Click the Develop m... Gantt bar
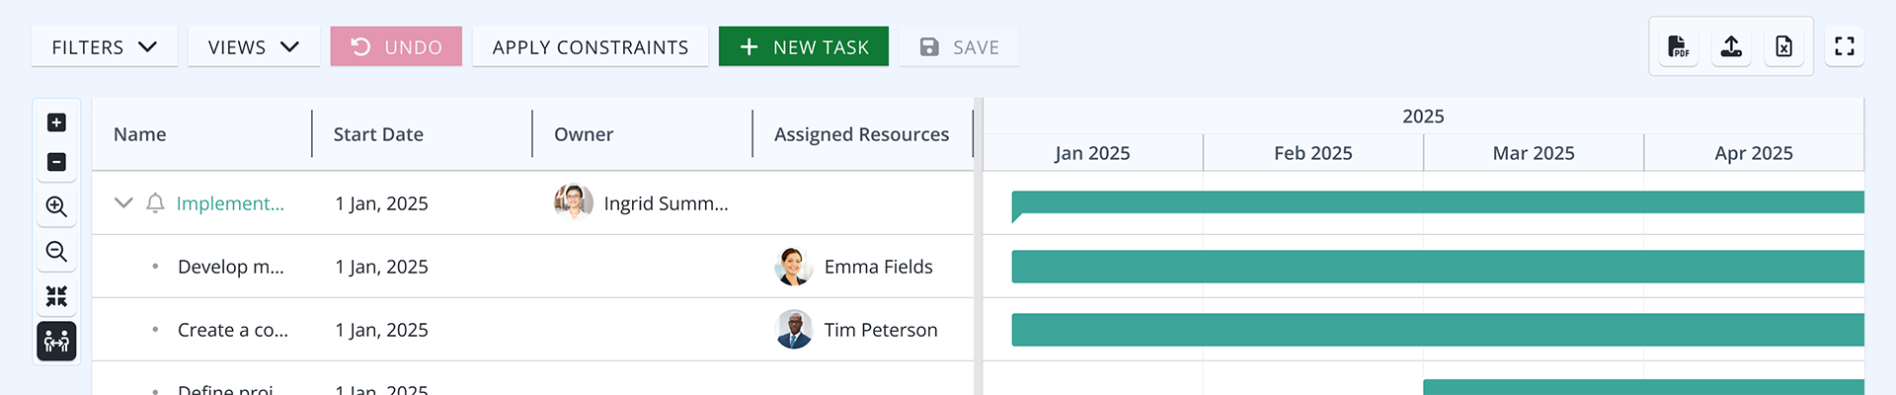Viewport: 1896px width, 395px height. (x=1438, y=267)
